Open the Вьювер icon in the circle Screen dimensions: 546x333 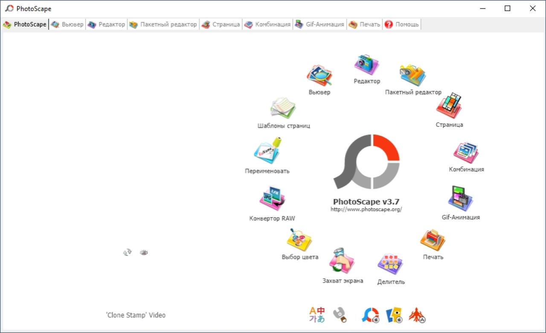click(x=319, y=76)
